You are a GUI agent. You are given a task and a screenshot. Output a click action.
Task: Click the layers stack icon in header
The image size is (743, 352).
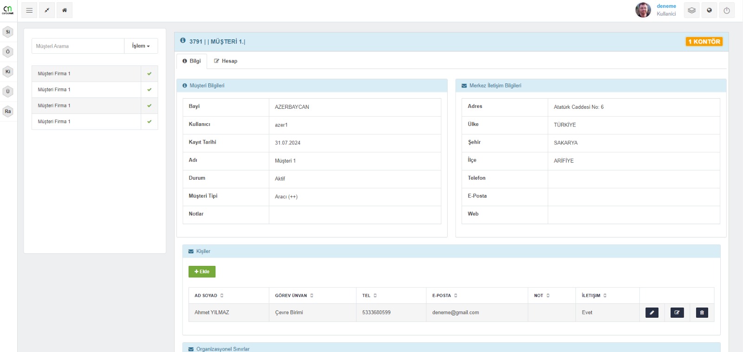coord(691,10)
